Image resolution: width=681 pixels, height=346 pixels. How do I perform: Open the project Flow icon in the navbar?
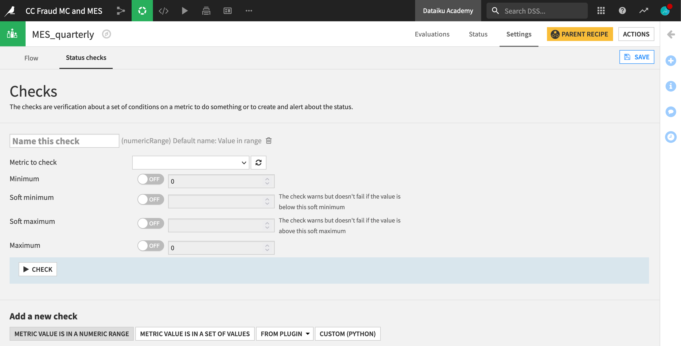pyautogui.click(x=121, y=11)
